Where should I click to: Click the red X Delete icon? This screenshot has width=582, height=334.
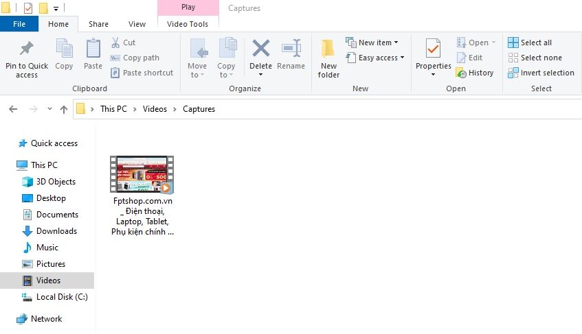pyautogui.click(x=261, y=49)
